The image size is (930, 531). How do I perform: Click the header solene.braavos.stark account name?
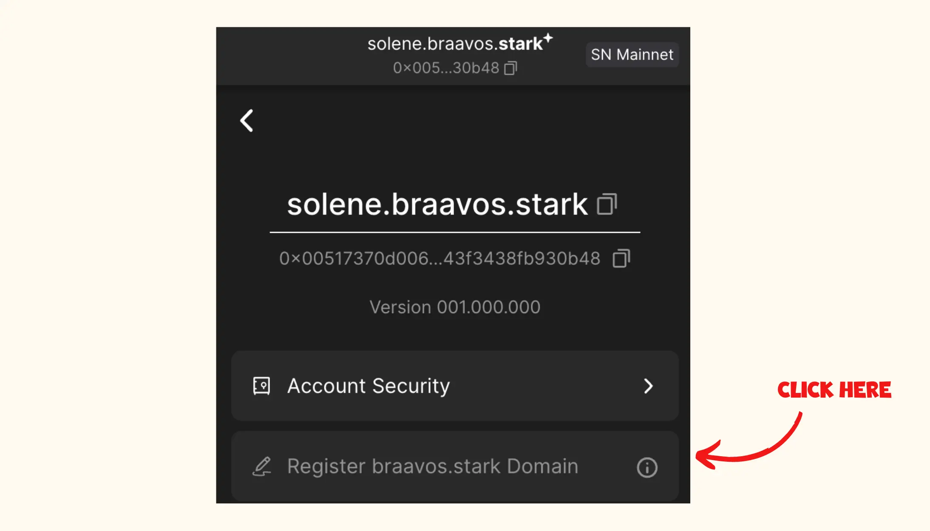(455, 44)
